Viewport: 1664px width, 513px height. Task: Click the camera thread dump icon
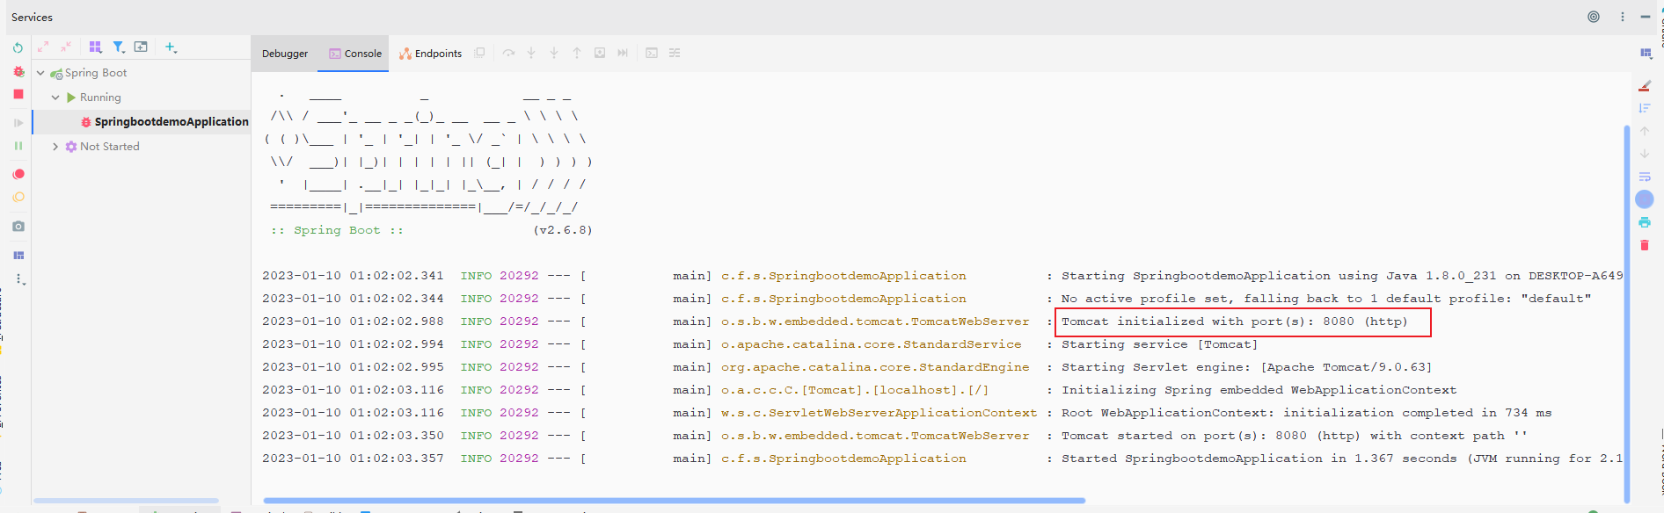click(18, 227)
